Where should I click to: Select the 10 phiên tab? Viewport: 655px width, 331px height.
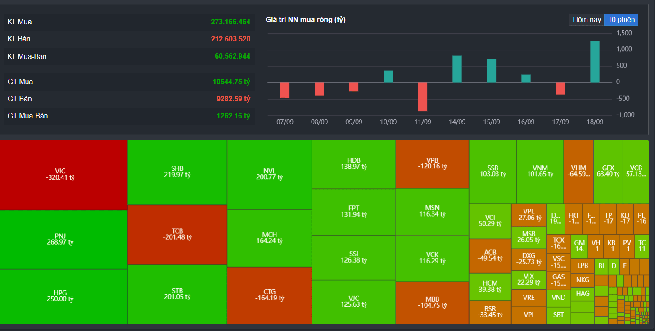pyautogui.click(x=621, y=19)
